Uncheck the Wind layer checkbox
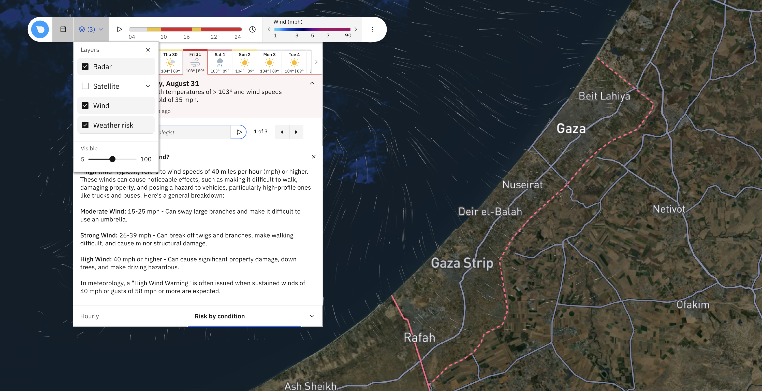762x391 pixels. click(x=85, y=106)
